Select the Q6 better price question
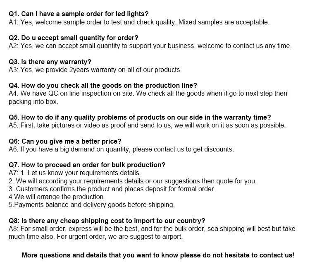This screenshot has height=262, width=310. click(x=65, y=141)
